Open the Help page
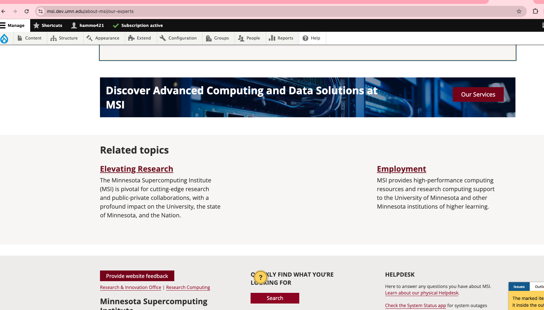The height and width of the screenshot is (310, 544). [x=312, y=38]
